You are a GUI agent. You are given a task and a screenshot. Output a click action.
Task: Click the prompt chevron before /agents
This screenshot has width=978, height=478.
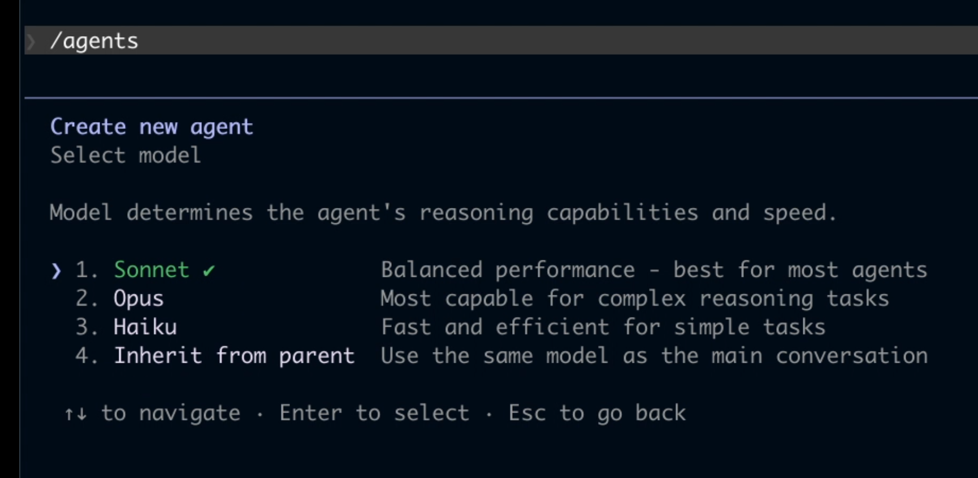pos(31,41)
